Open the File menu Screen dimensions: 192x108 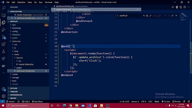8,2
